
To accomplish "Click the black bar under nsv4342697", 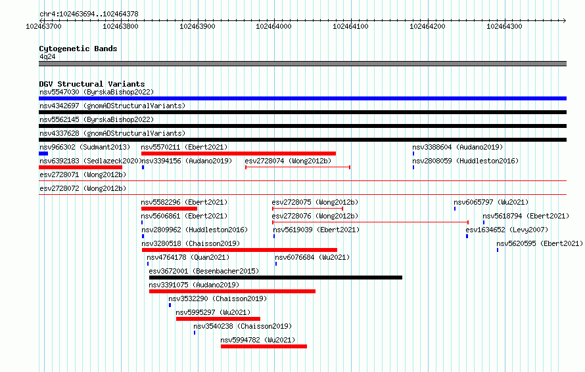I will coord(302,112).
